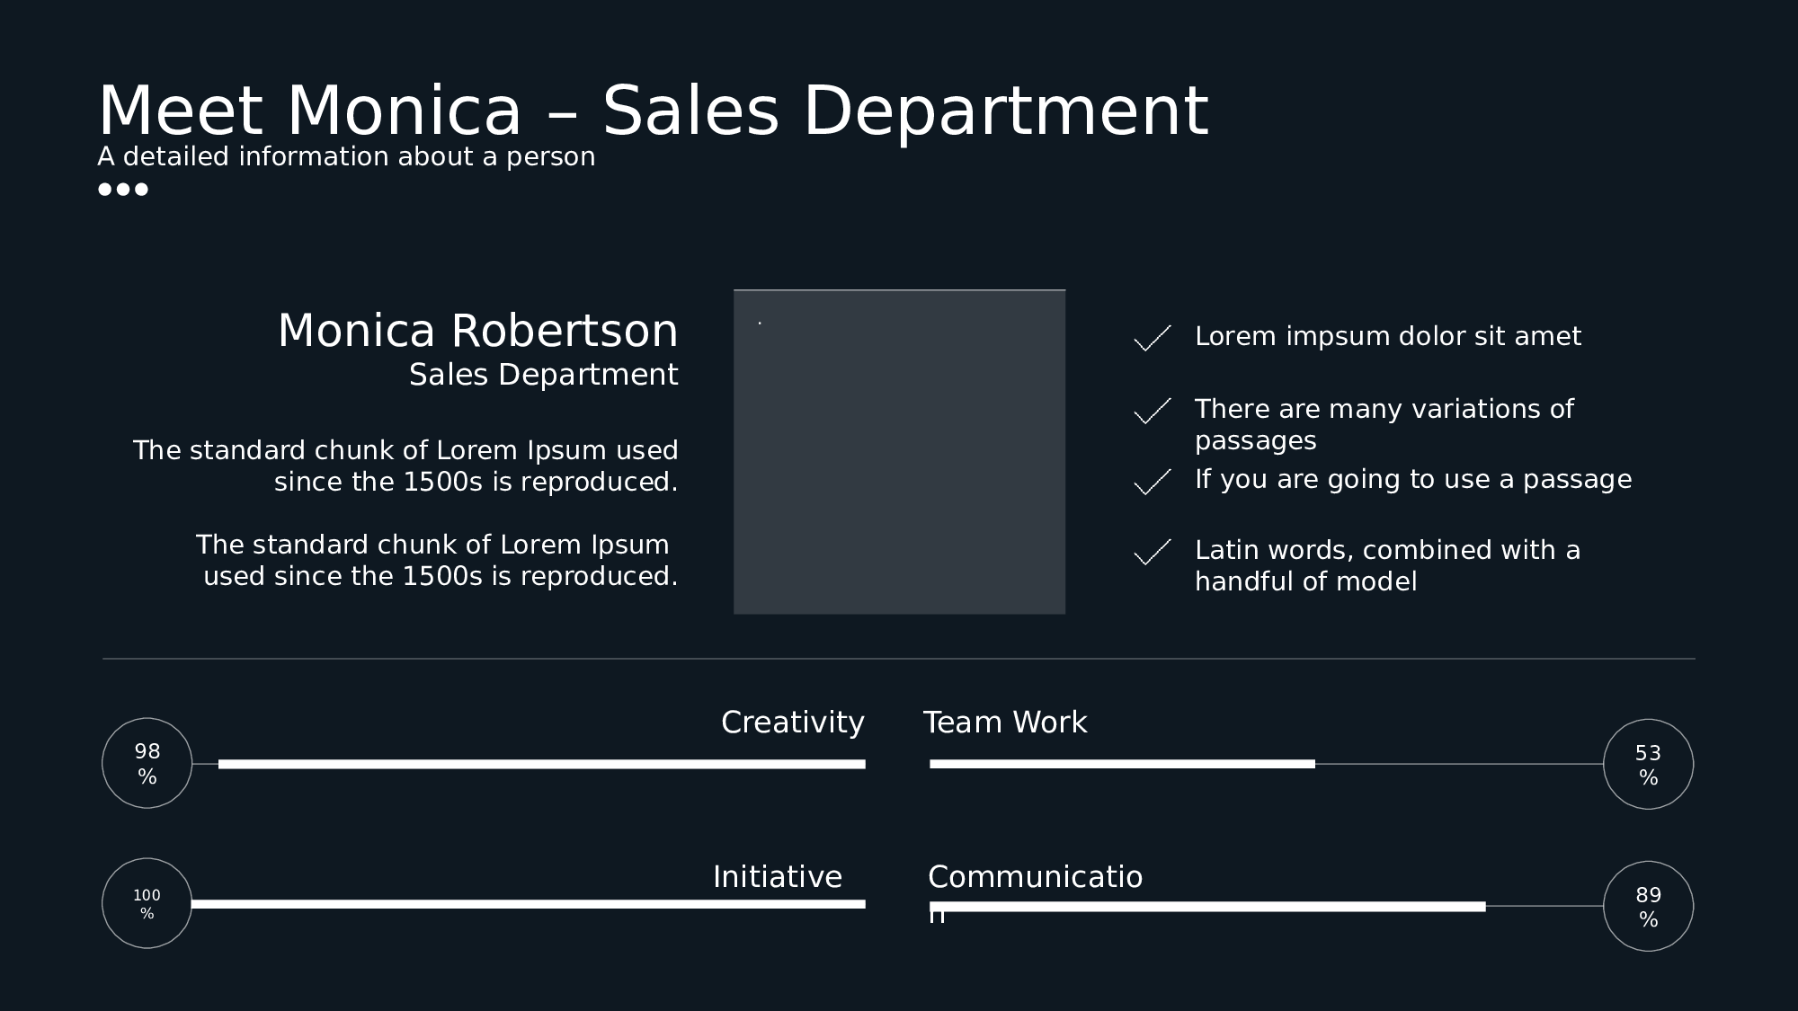The image size is (1798, 1011).
Task: Select the gray photo placeholder square
Action: (899, 452)
